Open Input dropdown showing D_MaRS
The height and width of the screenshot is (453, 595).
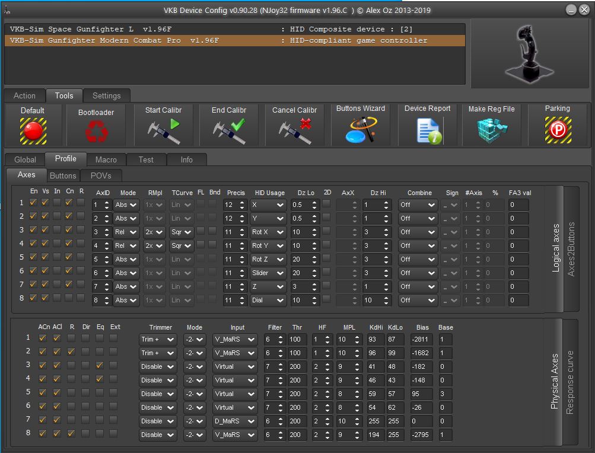235,421
